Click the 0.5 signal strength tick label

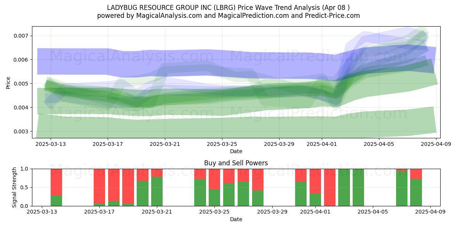pos(24,187)
